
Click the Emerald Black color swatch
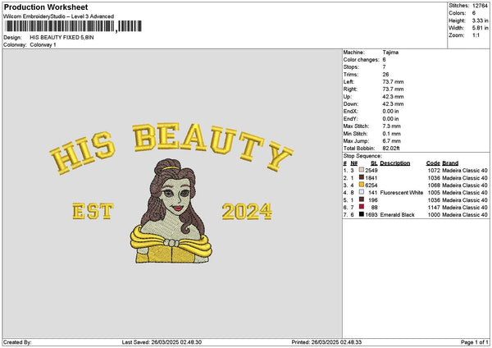pyautogui.click(x=362, y=214)
